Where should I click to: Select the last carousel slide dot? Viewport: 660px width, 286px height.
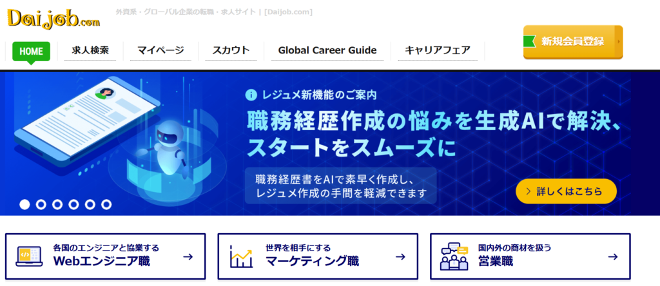tap(106, 204)
